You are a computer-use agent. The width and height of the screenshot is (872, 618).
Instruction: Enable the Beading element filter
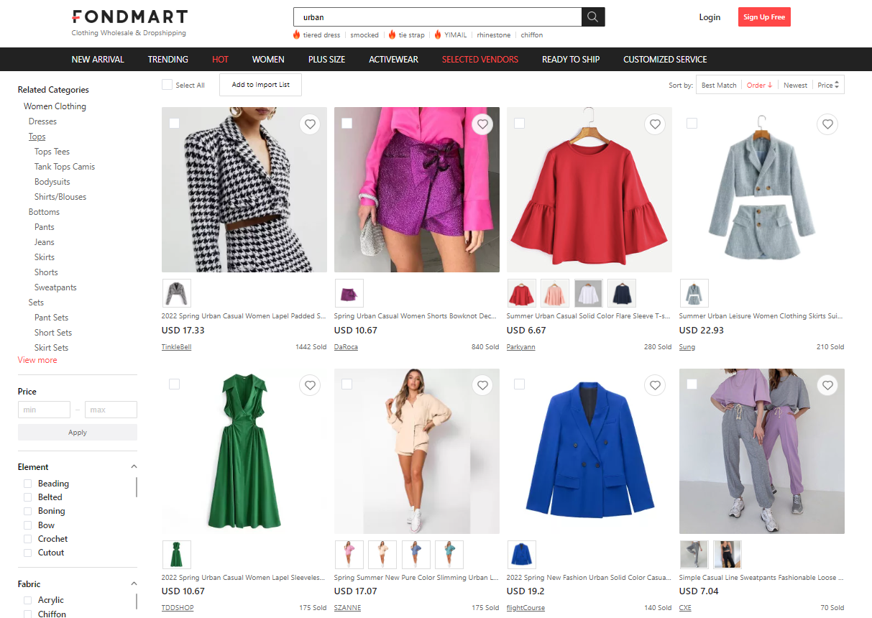(x=28, y=484)
